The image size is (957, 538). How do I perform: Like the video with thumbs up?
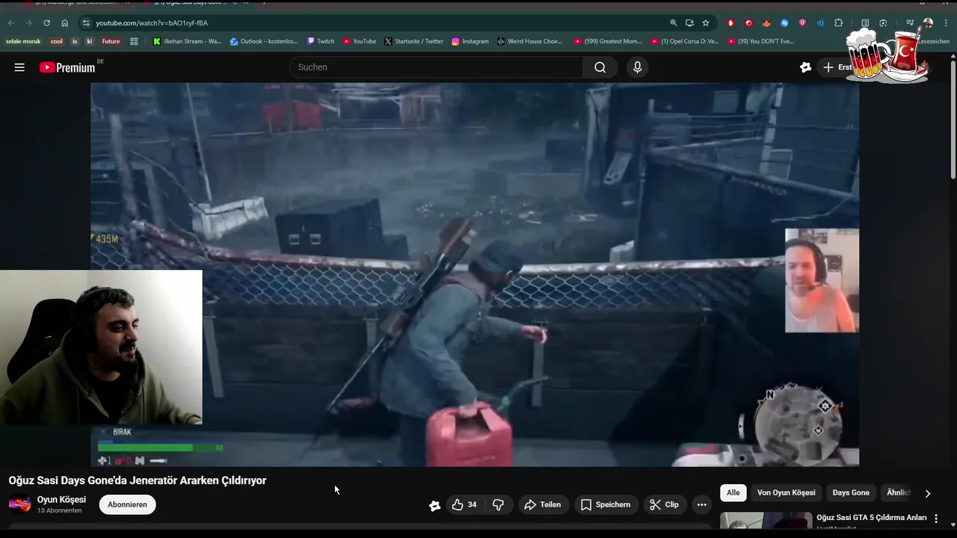[x=464, y=504]
